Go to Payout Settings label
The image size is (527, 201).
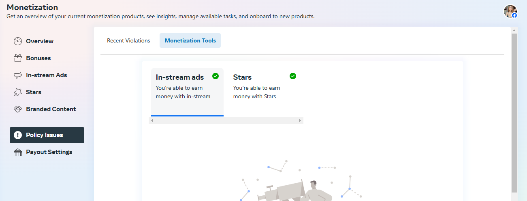(x=49, y=152)
